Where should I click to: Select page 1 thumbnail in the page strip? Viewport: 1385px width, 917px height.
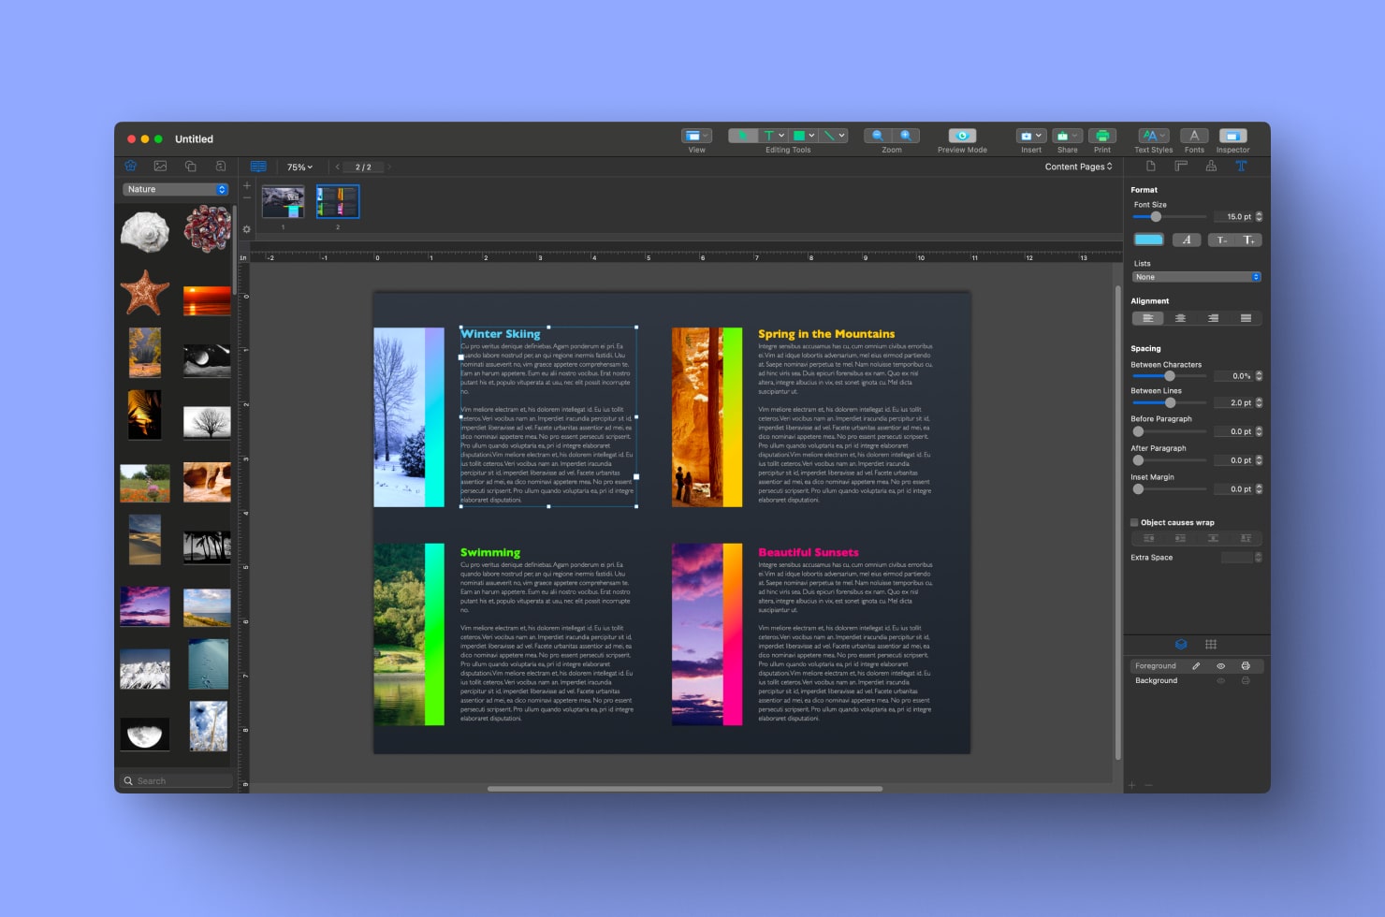click(282, 200)
